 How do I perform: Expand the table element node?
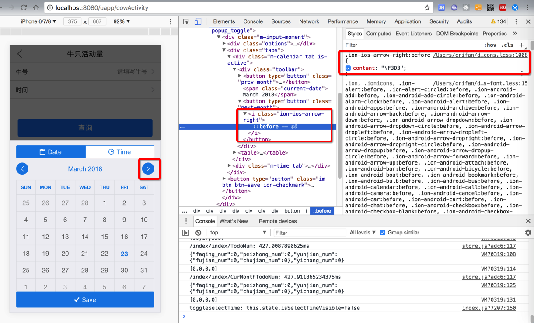(x=235, y=153)
